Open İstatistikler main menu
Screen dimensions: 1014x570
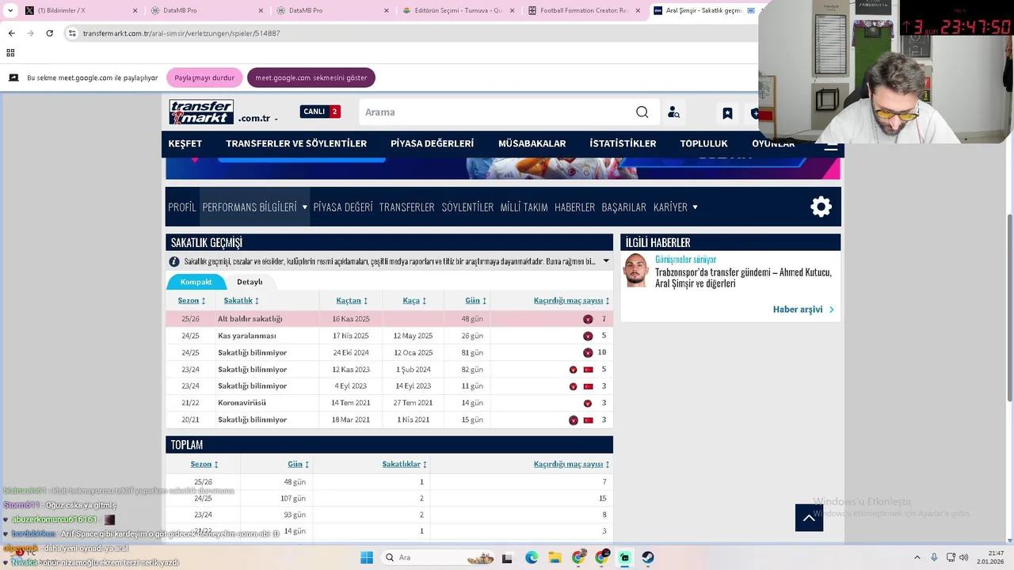pyautogui.click(x=623, y=143)
